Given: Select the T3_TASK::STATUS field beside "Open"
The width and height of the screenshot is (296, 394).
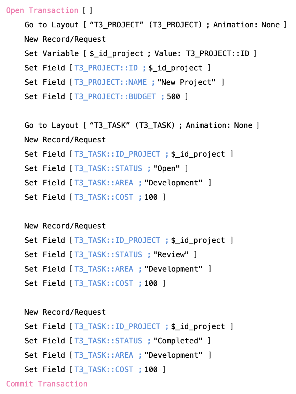Looking at the screenshot, I should (108, 168).
